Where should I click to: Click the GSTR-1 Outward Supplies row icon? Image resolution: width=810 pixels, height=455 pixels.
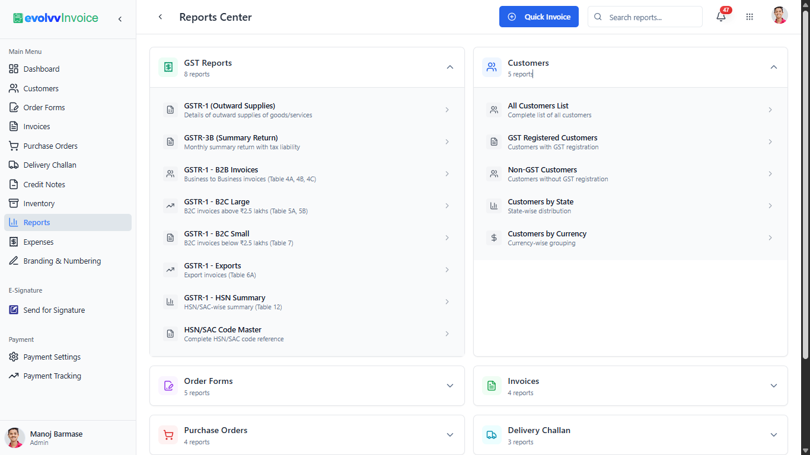click(x=170, y=110)
